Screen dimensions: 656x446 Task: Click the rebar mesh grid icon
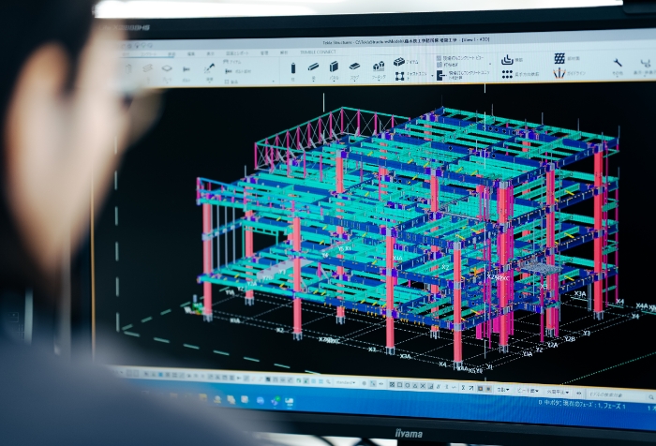coord(560,59)
